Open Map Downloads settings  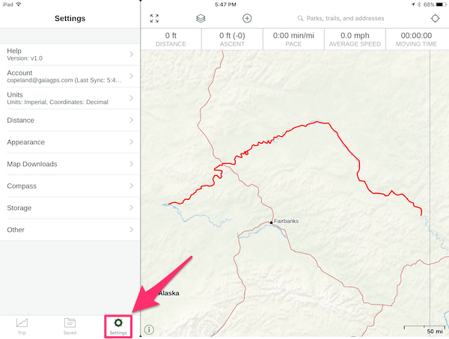[x=70, y=164]
